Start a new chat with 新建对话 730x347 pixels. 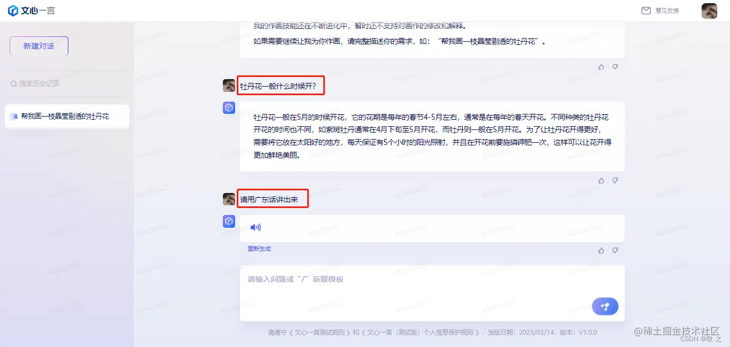[39, 46]
